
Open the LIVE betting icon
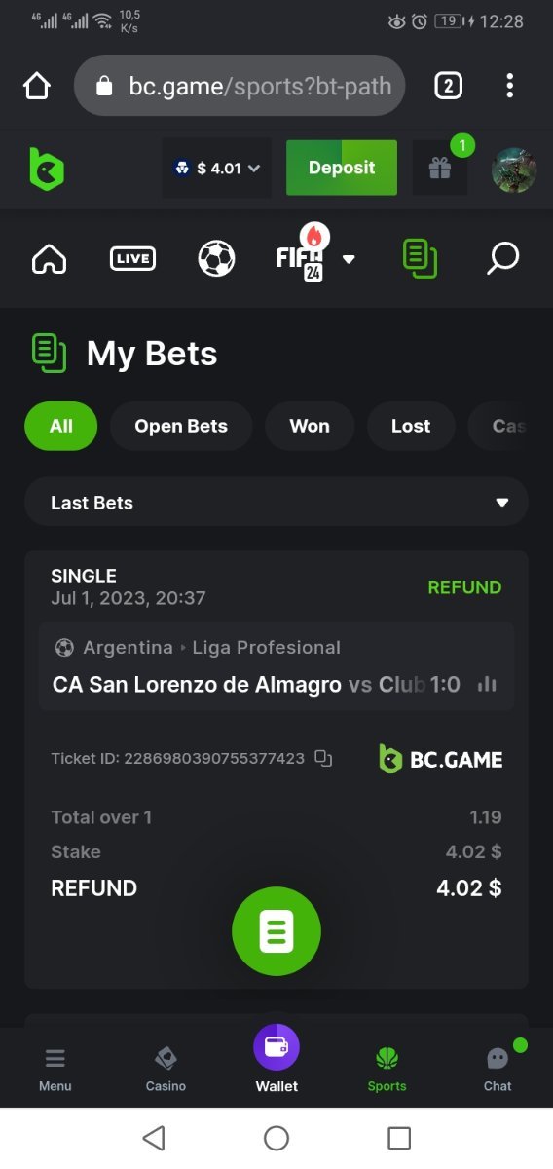(x=132, y=258)
